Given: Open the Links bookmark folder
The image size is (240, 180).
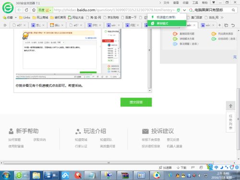Looking at the screenshot, I should (x=24, y=17).
